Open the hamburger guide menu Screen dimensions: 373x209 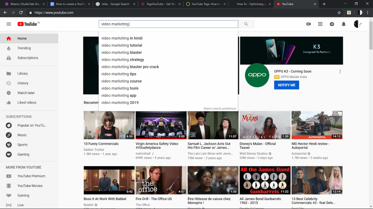pos(9,24)
